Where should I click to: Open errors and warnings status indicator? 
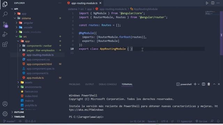coord(30,121)
